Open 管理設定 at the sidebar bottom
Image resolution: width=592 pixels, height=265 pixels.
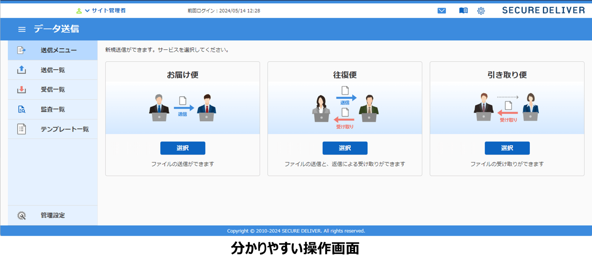click(52, 216)
